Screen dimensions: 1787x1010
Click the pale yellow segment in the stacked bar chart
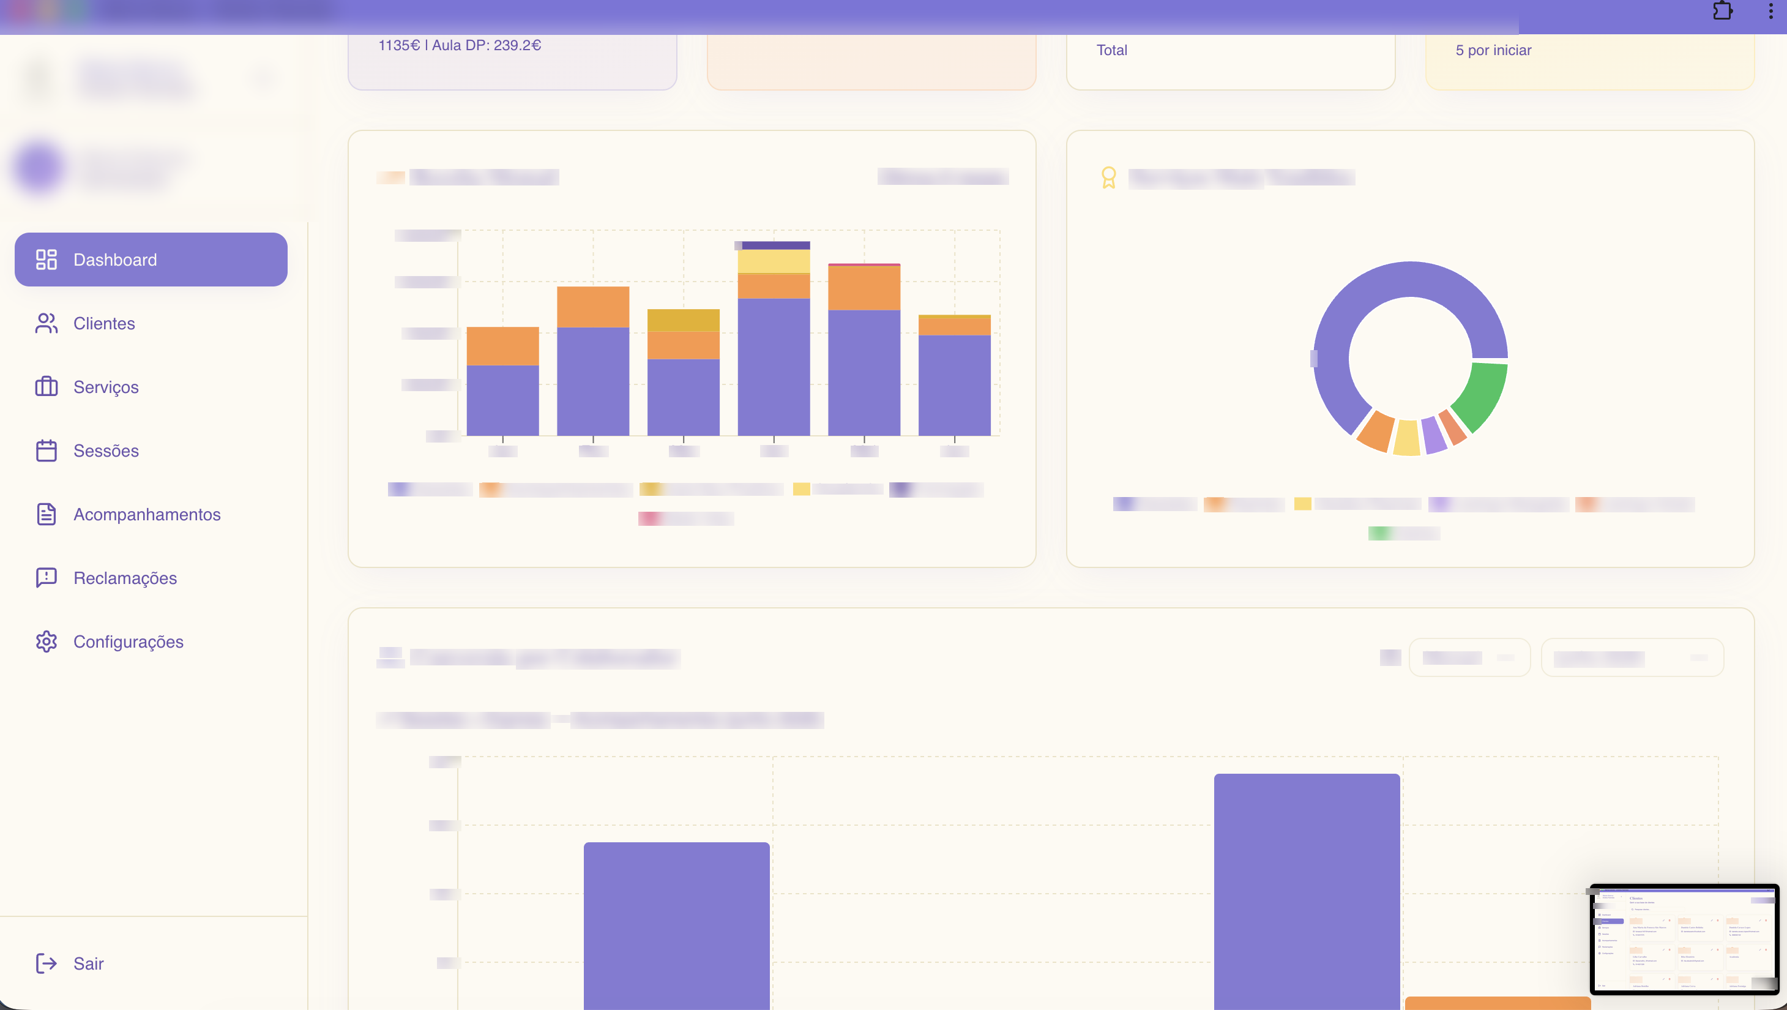point(774,261)
